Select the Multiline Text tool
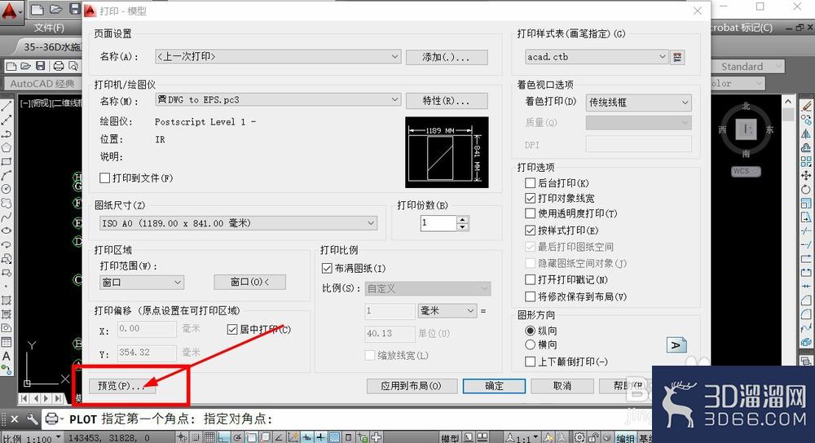This screenshot has height=443, width=815. point(7,356)
